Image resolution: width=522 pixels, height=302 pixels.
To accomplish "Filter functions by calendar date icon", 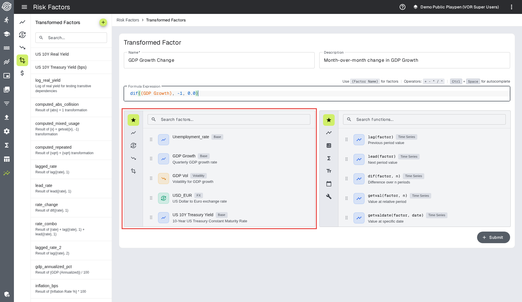I will (329, 184).
